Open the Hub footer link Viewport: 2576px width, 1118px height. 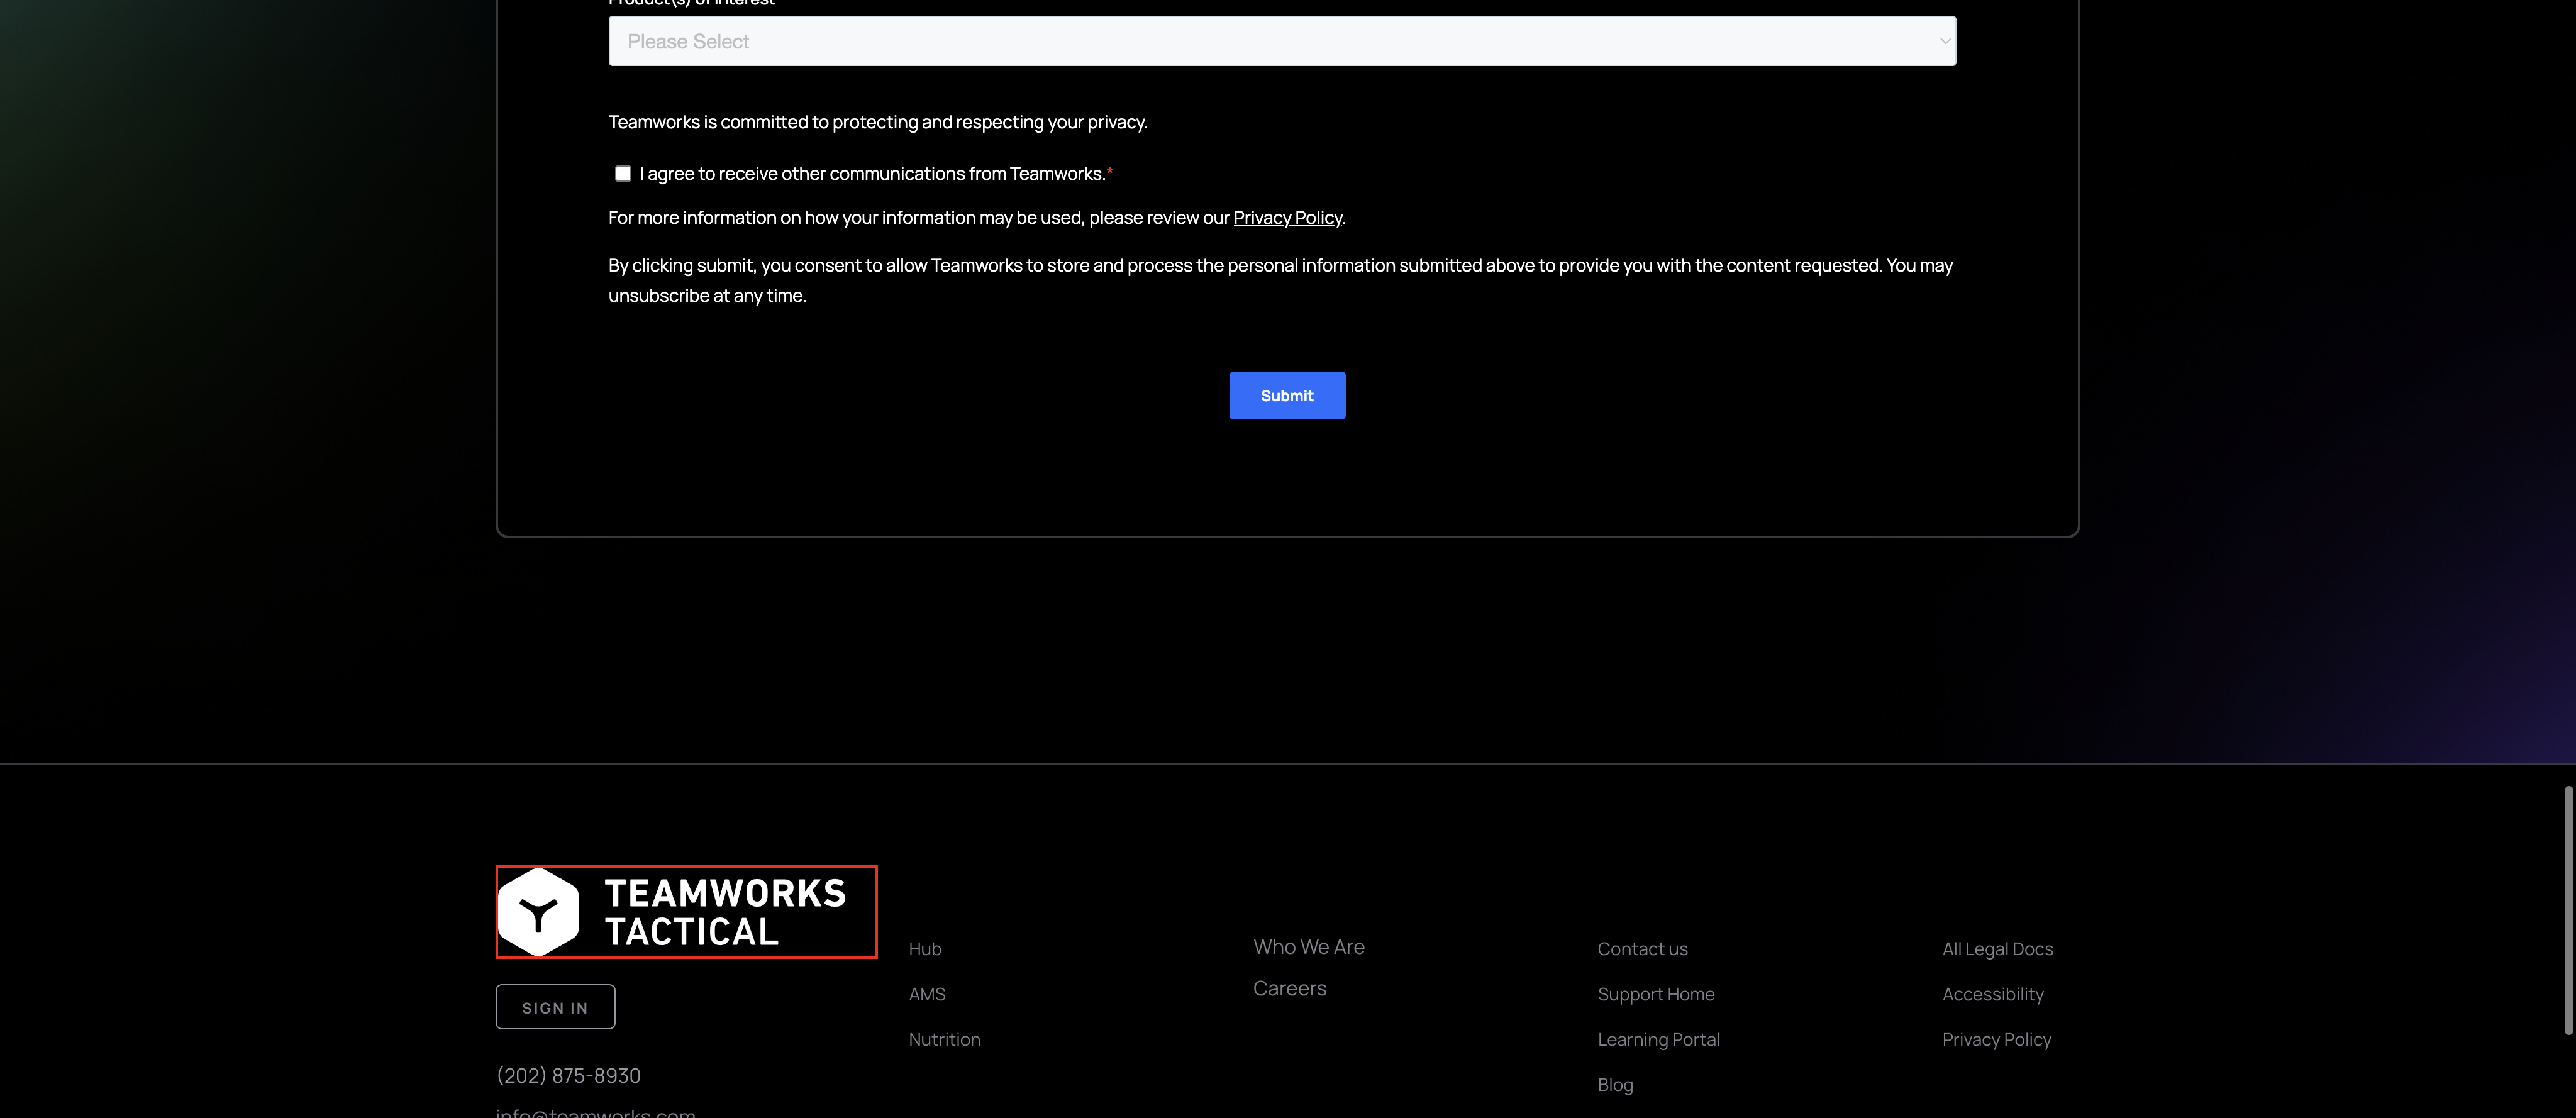click(x=925, y=949)
